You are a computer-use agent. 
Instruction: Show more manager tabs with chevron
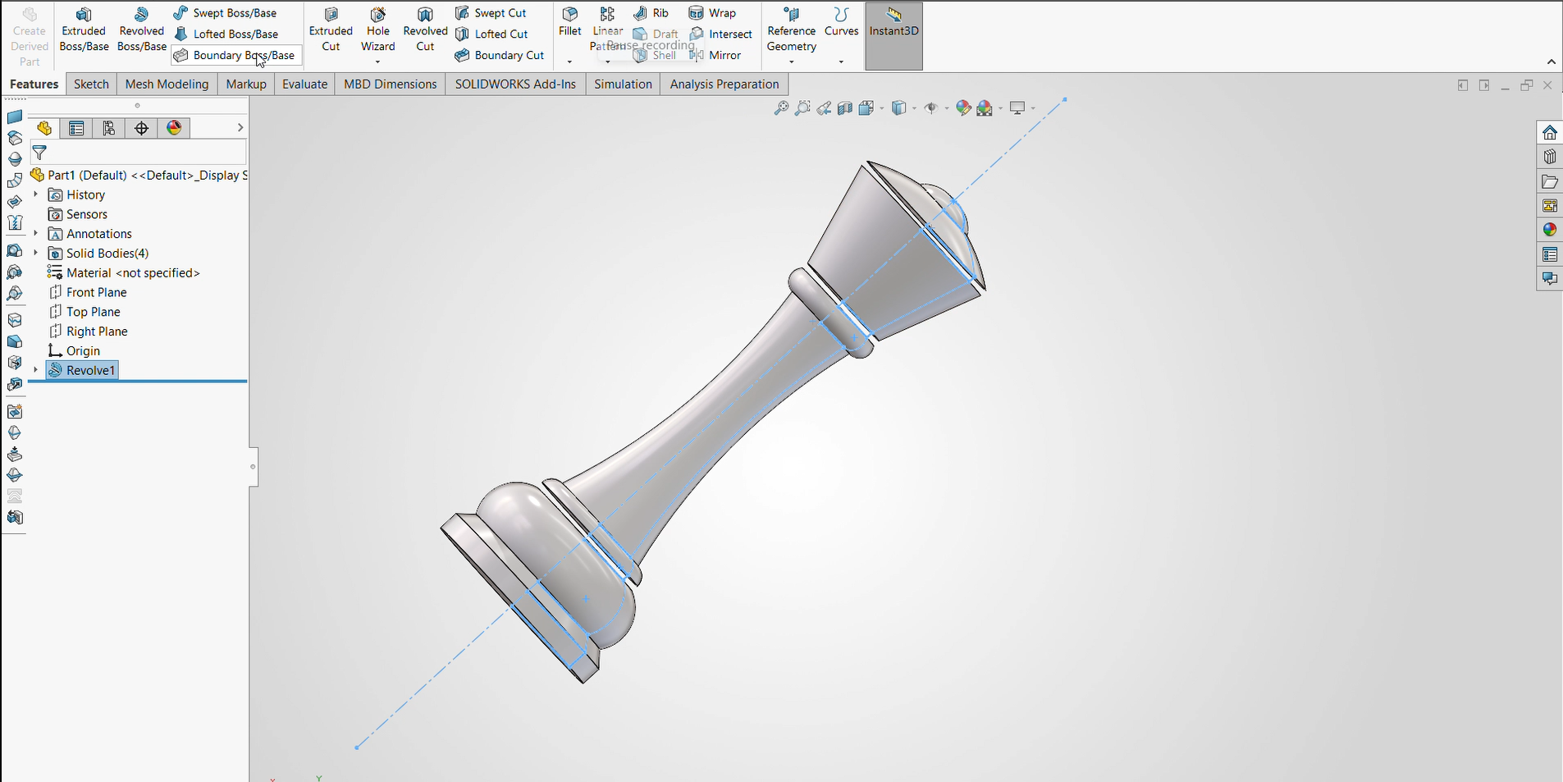[240, 128]
